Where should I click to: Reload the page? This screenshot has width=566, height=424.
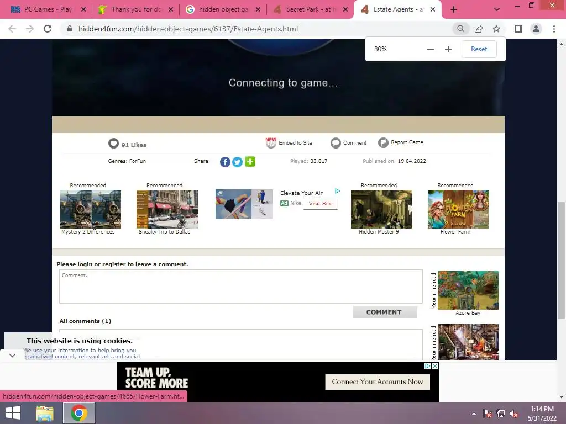(x=48, y=29)
